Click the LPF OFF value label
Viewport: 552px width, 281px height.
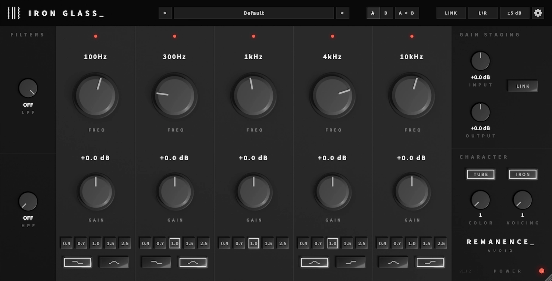[28, 105]
